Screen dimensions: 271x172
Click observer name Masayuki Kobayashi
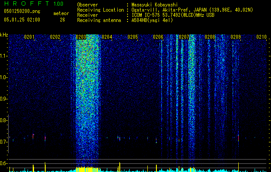[155, 5]
